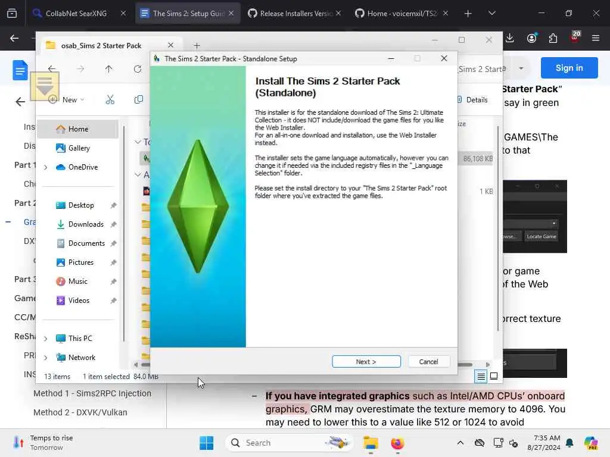
Task: Select This PC in Explorer sidebar
Action: pos(80,339)
